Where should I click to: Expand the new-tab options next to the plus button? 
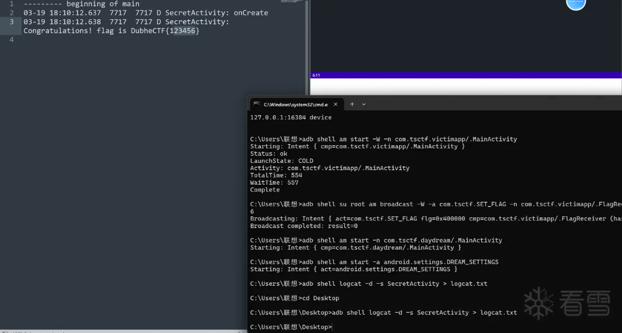[x=364, y=104]
